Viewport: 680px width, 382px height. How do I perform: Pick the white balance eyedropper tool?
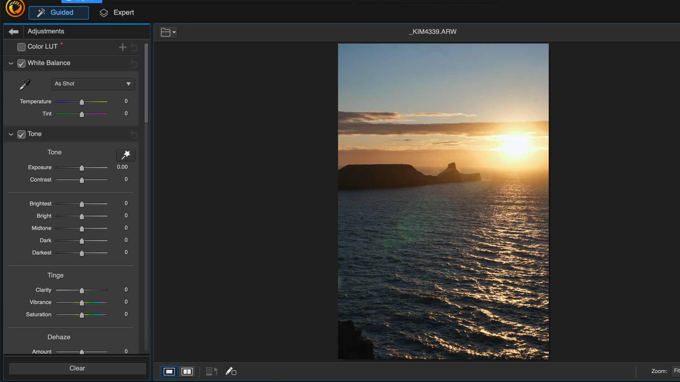pos(25,84)
